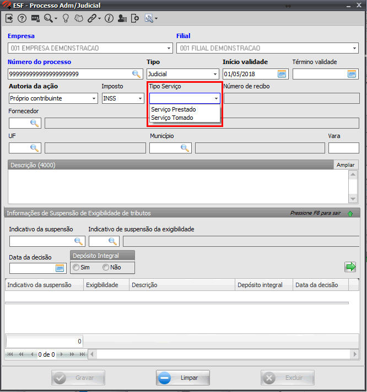
Task: Open calendar for Término validade
Action: coord(352,74)
